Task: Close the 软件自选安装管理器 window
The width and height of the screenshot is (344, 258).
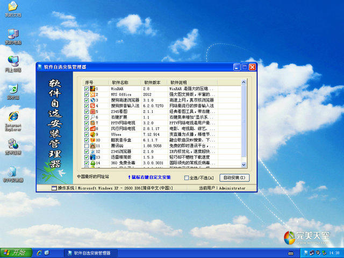Action: [x=252, y=67]
